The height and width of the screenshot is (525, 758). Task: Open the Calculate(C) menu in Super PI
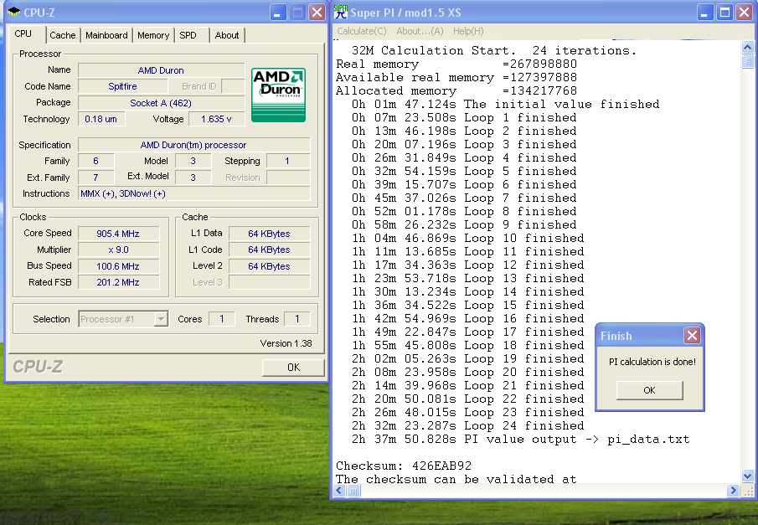pyautogui.click(x=362, y=31)
